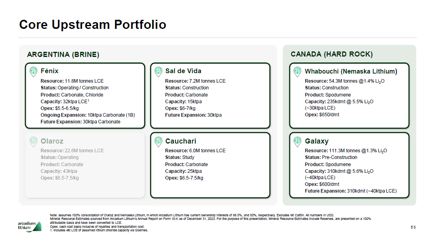The height and width of the screenshot is (244, 434).
Task: Select the Core Upstream Portfolio title
Action: point(93,25)
